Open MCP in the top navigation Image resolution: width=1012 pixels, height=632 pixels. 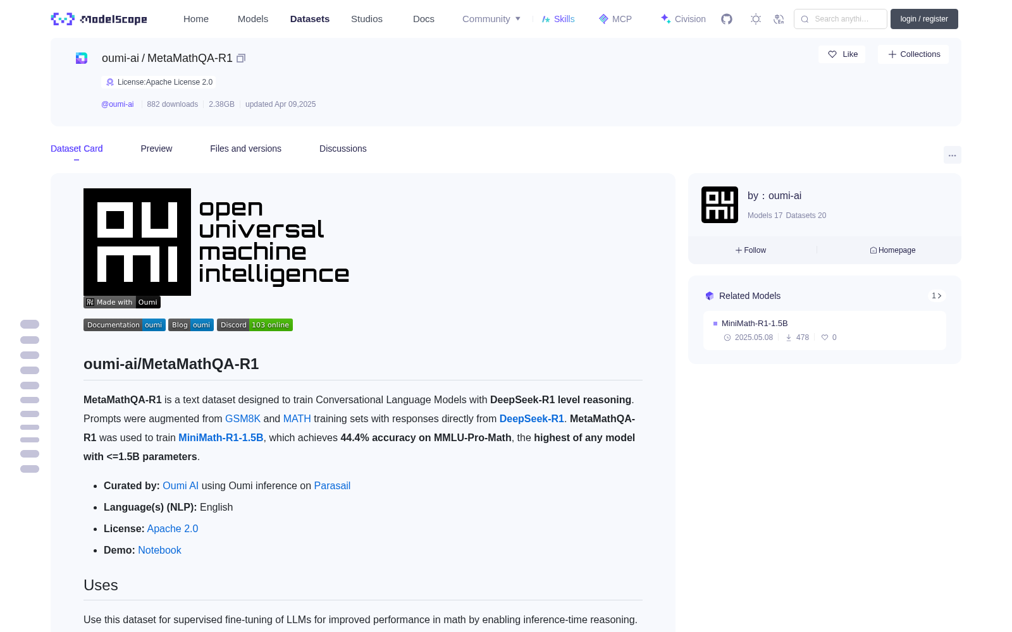pos(615,19)
